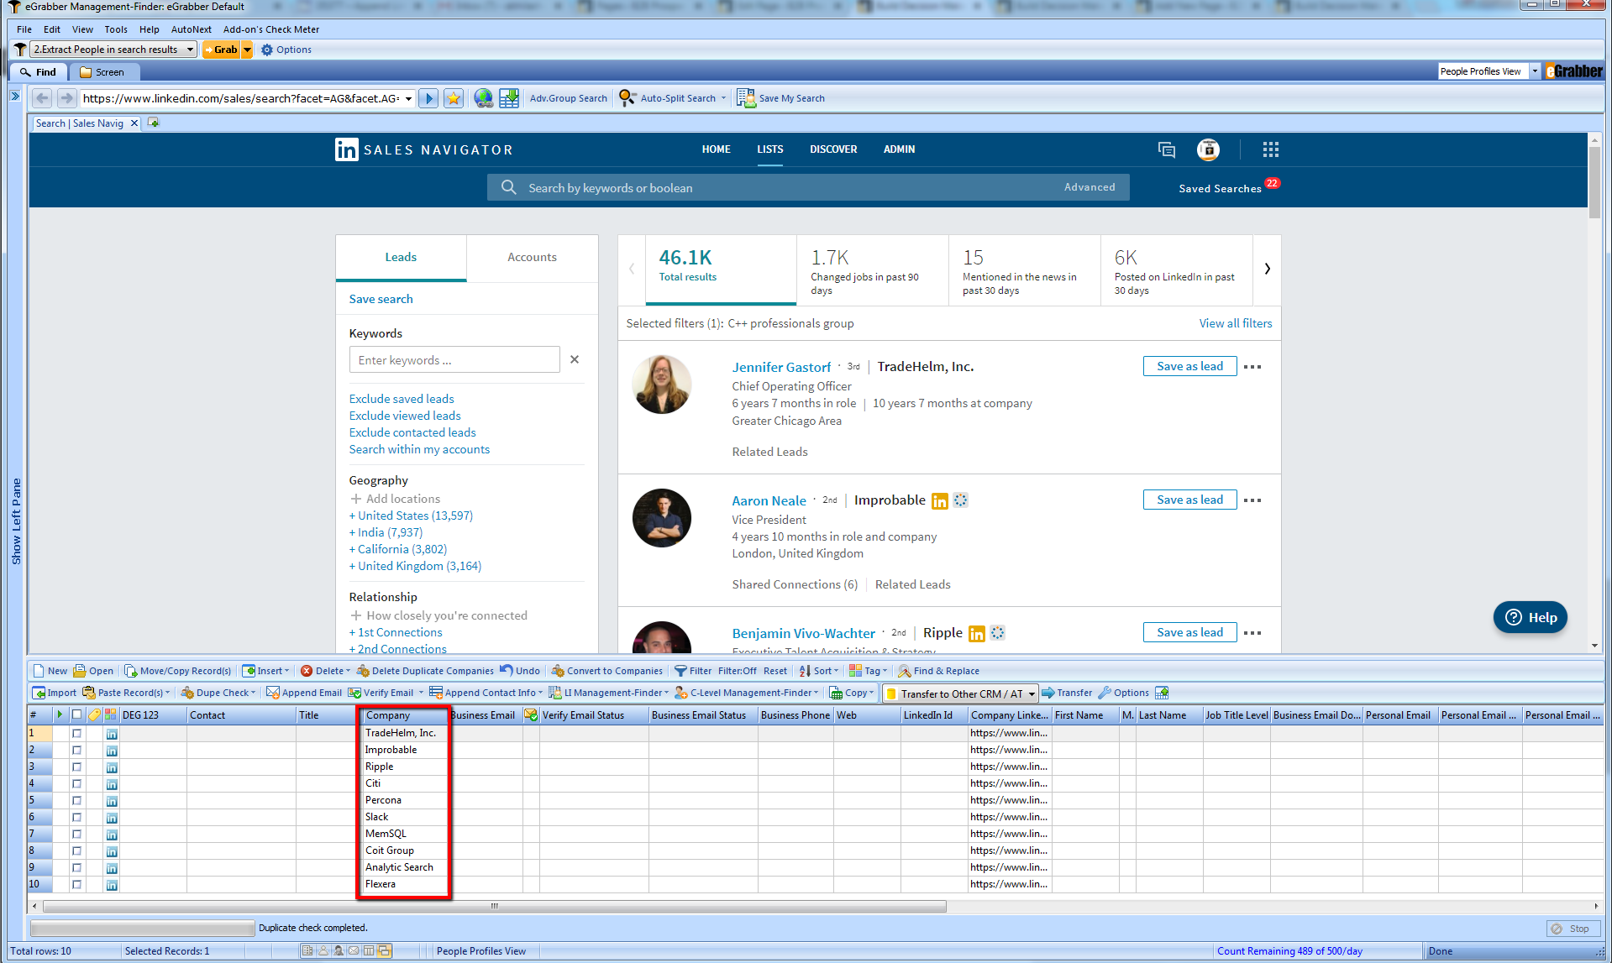Image resolution: width=1612 pixels, height=963 pixels.
Task: Click Filter funnel in grid toolbar
Action: 693,671
